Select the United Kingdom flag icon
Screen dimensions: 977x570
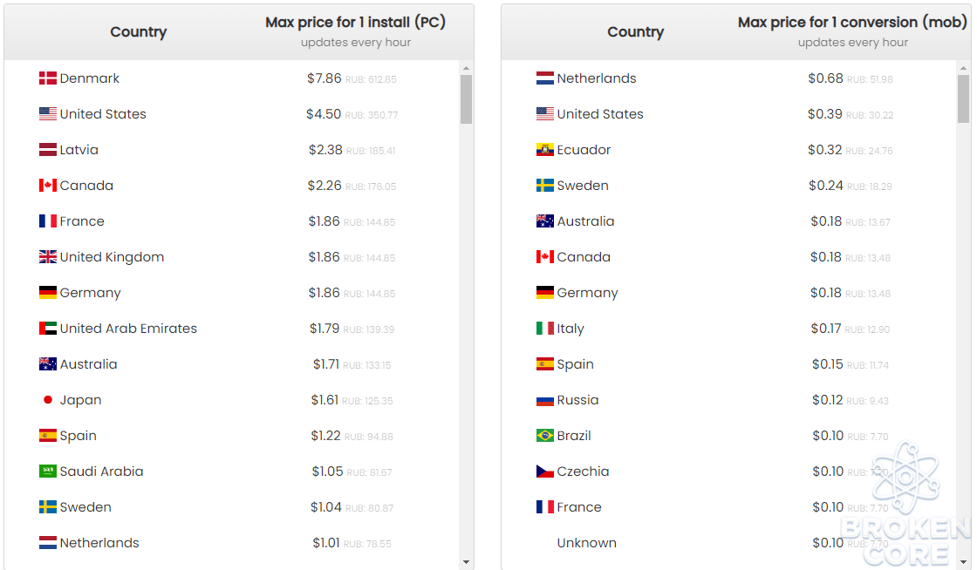click(x=47, y=257)
